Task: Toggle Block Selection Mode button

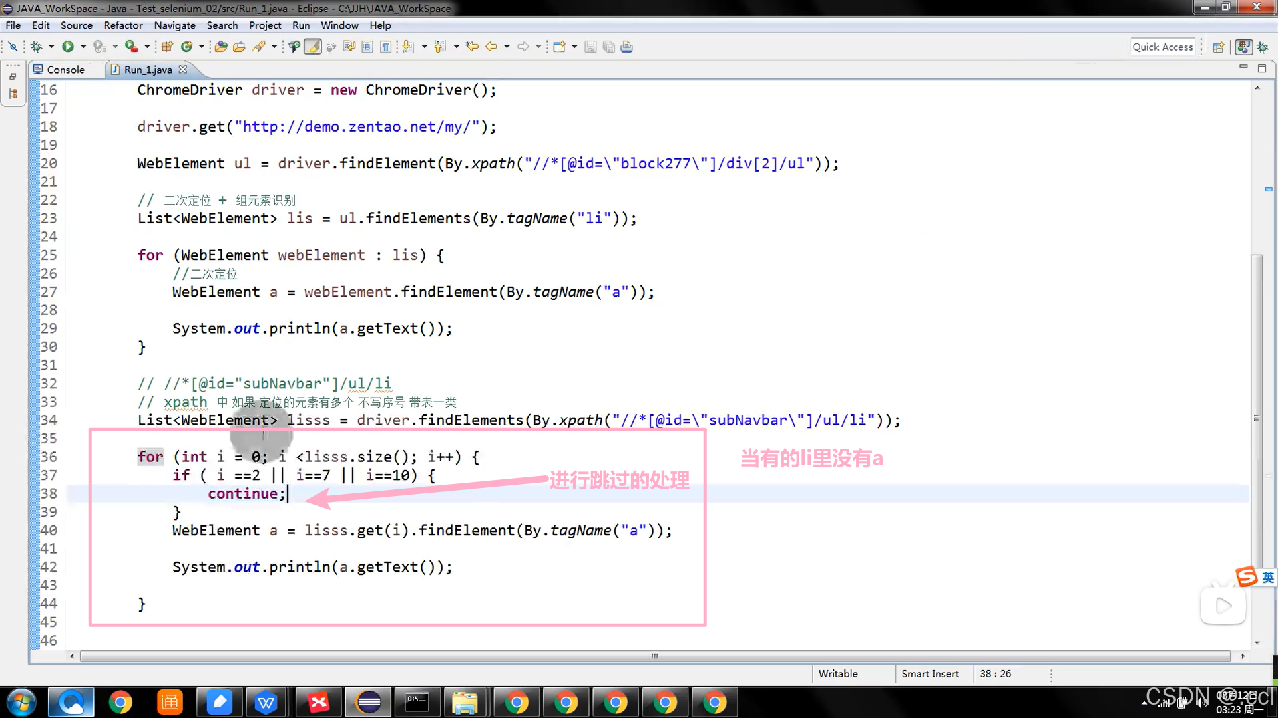Action: [x=367, y=46]
